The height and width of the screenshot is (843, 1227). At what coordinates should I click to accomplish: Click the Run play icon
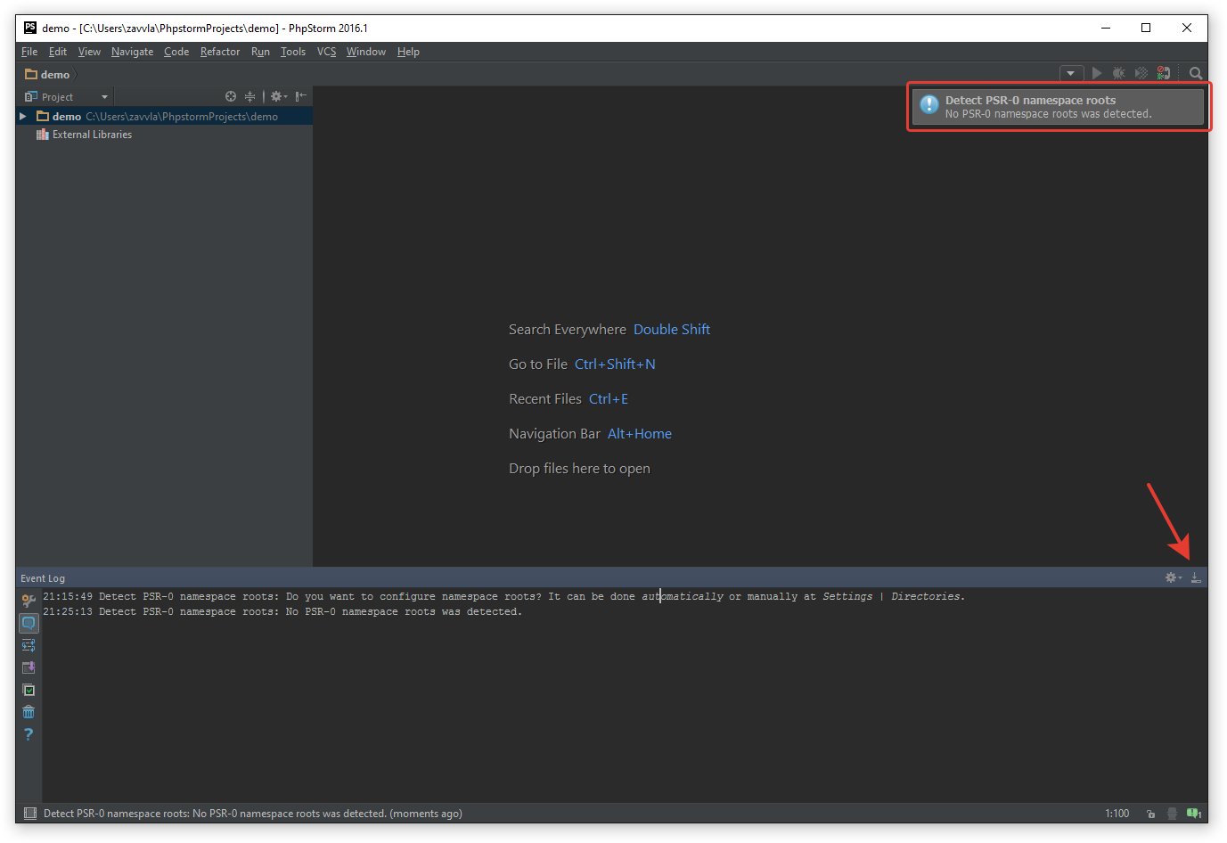[x=1097, y=73]
